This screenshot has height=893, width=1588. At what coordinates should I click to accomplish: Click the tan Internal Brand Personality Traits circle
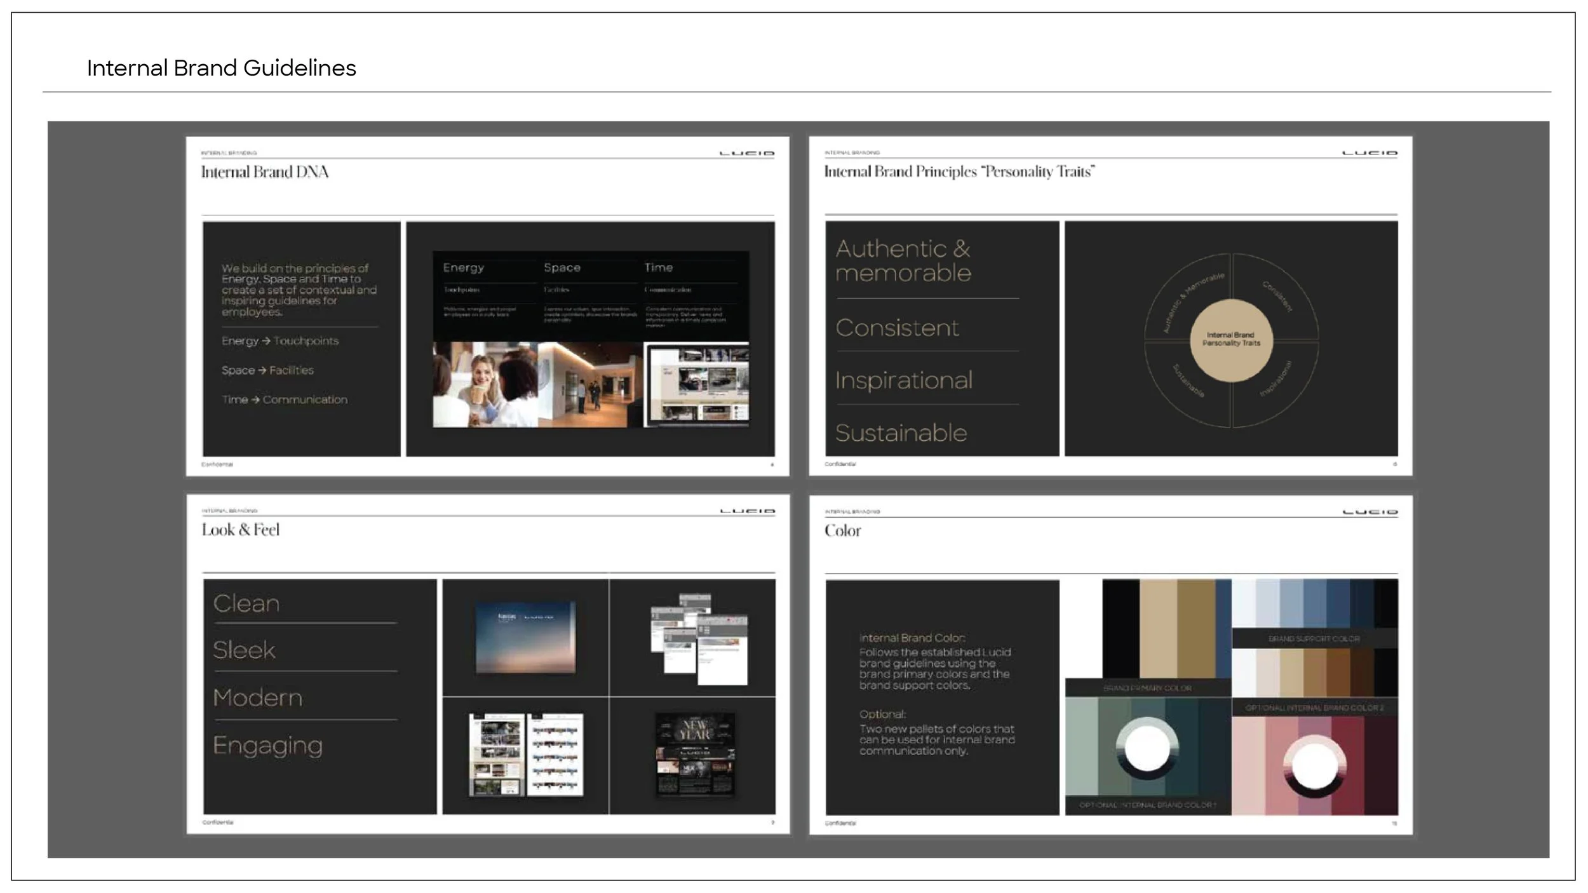pos(1230,340)
